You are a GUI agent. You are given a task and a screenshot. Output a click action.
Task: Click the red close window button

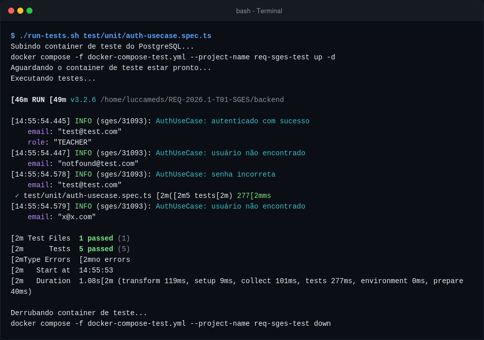click(11, 11)
